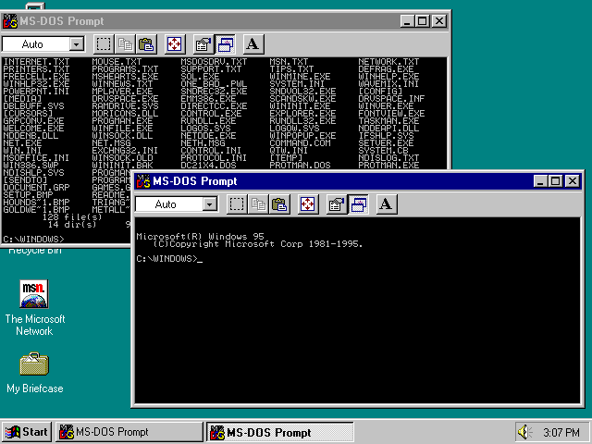Maximize the back MS-DOS Prompt window

(422, 21)
